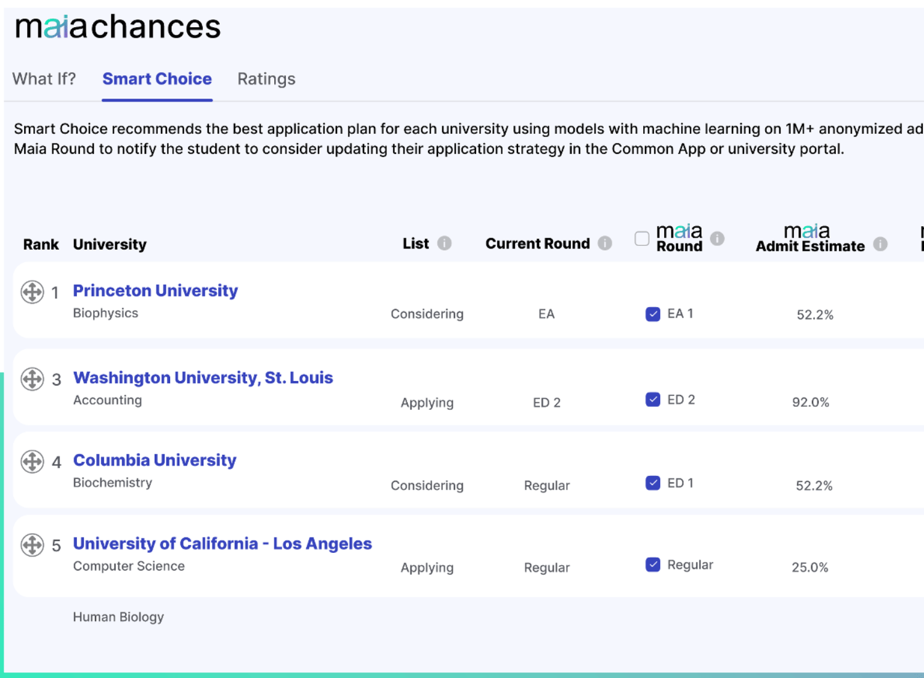Open Washington University, St. Louis link

pos(203,377)
